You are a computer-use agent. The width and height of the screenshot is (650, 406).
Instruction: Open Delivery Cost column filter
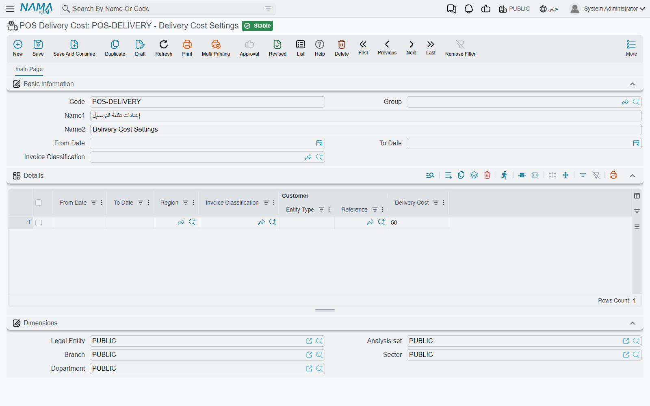point(436,203)
